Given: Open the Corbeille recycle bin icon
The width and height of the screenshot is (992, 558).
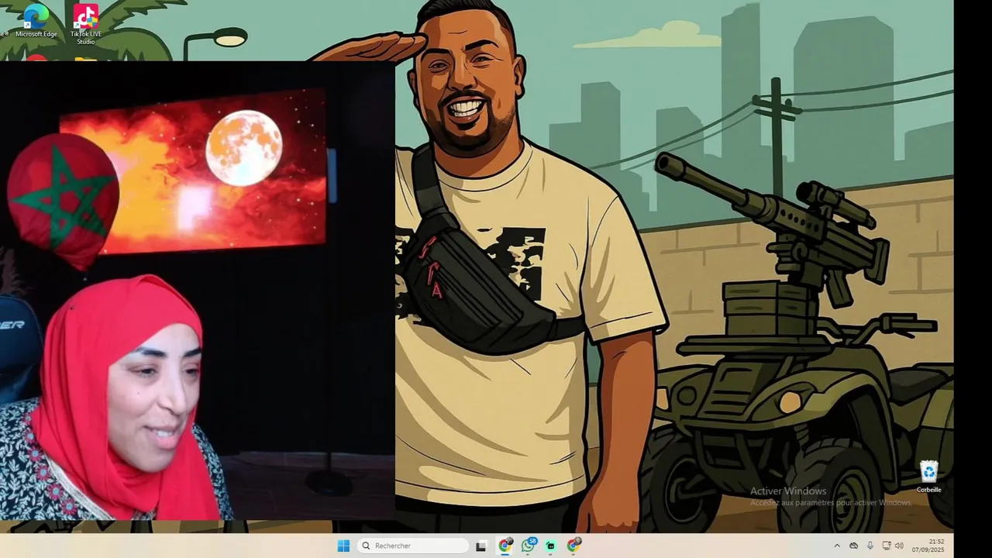Looking at the screenshot, I should (x=928, y=476).
